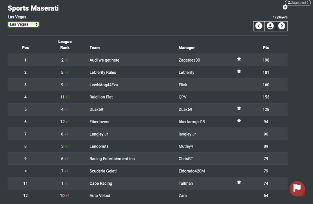Show my team with person icon

coord(270,26)
